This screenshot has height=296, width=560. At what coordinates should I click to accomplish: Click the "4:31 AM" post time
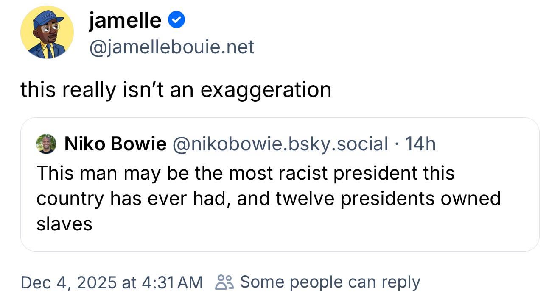pyautogui.click(x=171, y=282)
